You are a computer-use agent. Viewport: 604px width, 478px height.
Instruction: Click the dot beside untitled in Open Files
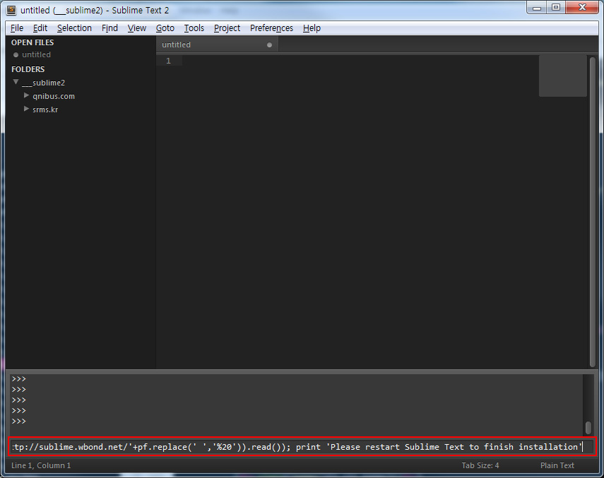[16, 55]
